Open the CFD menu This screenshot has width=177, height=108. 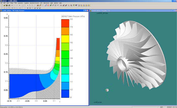pos(41,3)
